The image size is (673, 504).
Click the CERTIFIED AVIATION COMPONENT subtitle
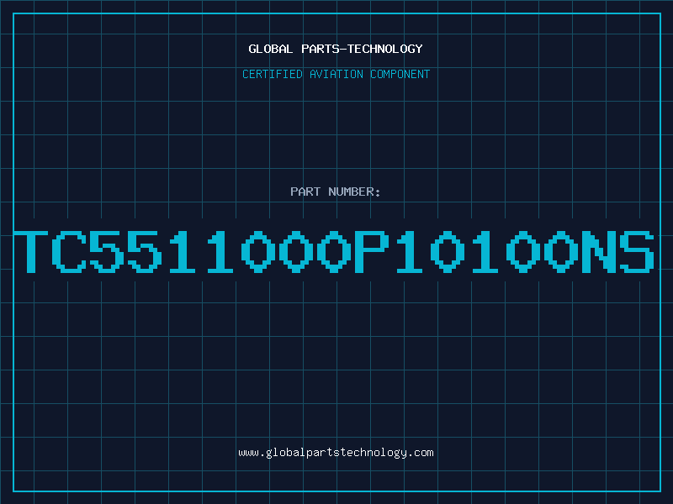[x=336, y=74]
